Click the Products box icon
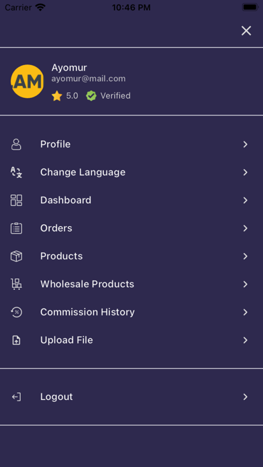263x467 pixels. point(16,256)
